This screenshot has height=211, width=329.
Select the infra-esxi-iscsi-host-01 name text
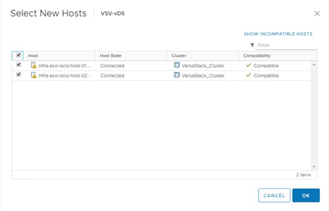[x=64, y=66]
